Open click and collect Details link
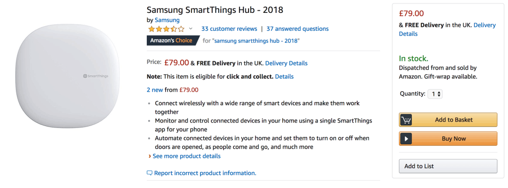Image resolution: width=508 pixels, height=188 pixels. point(284,77)
